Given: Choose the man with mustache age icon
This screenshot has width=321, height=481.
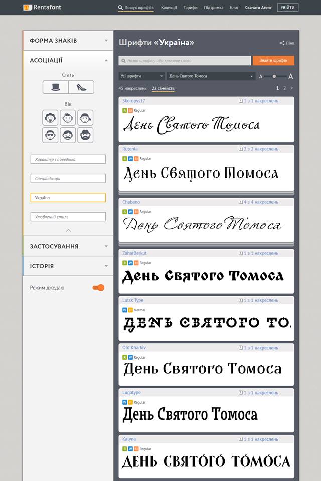Looking at the screenshot, I should coord(68,135).
